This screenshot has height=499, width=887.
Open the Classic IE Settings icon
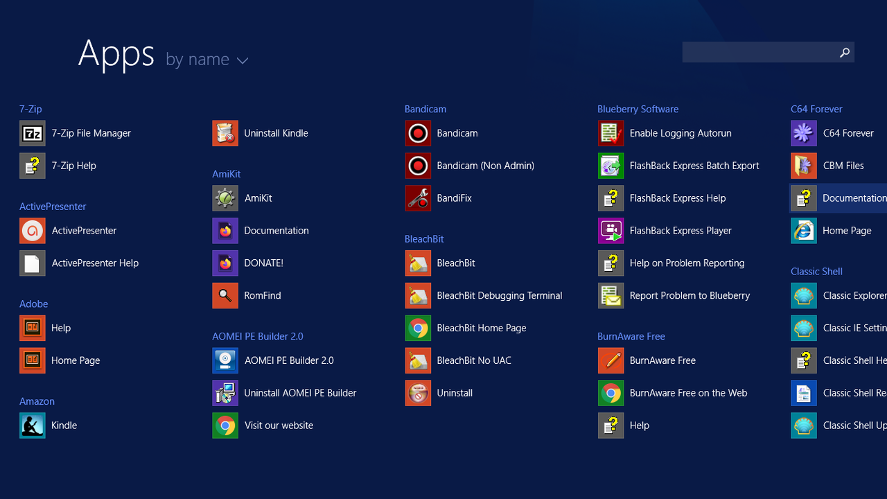804,328
